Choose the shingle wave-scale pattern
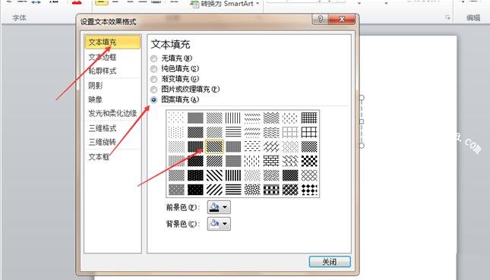Screen dimensions: 490x280 [x=290, y=161]
